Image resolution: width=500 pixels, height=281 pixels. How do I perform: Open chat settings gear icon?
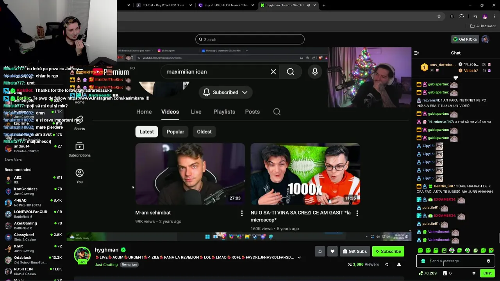[x=474, y=273]
